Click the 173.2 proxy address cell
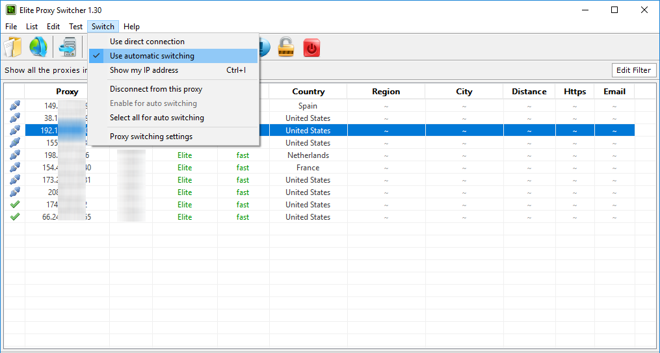Screen dimensions: 660x353 tap(67, 180)
